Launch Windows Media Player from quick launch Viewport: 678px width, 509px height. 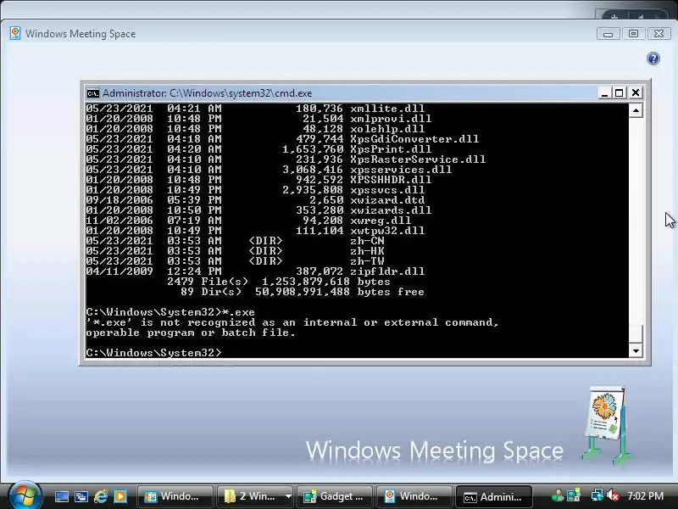120,496
